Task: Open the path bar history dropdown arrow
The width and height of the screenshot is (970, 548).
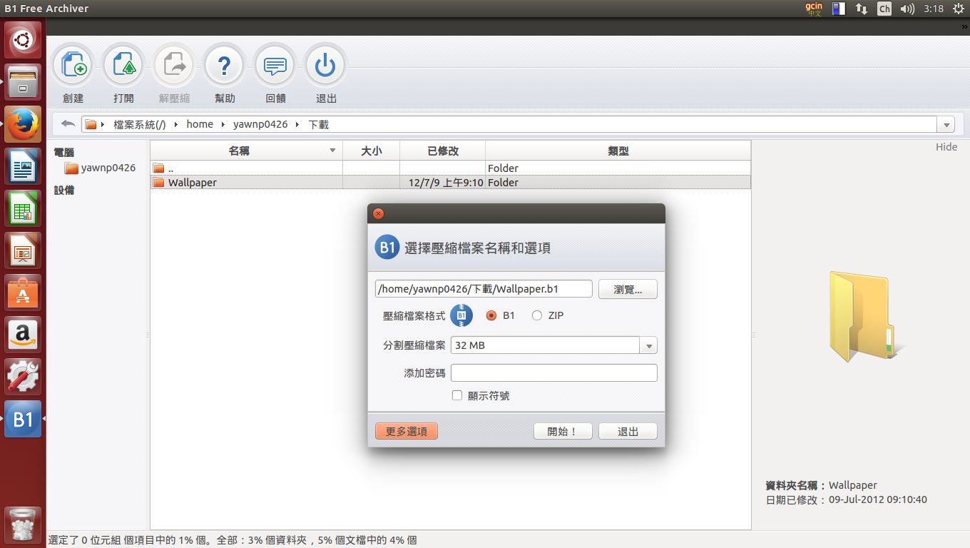Action: (x=946, y=125)
